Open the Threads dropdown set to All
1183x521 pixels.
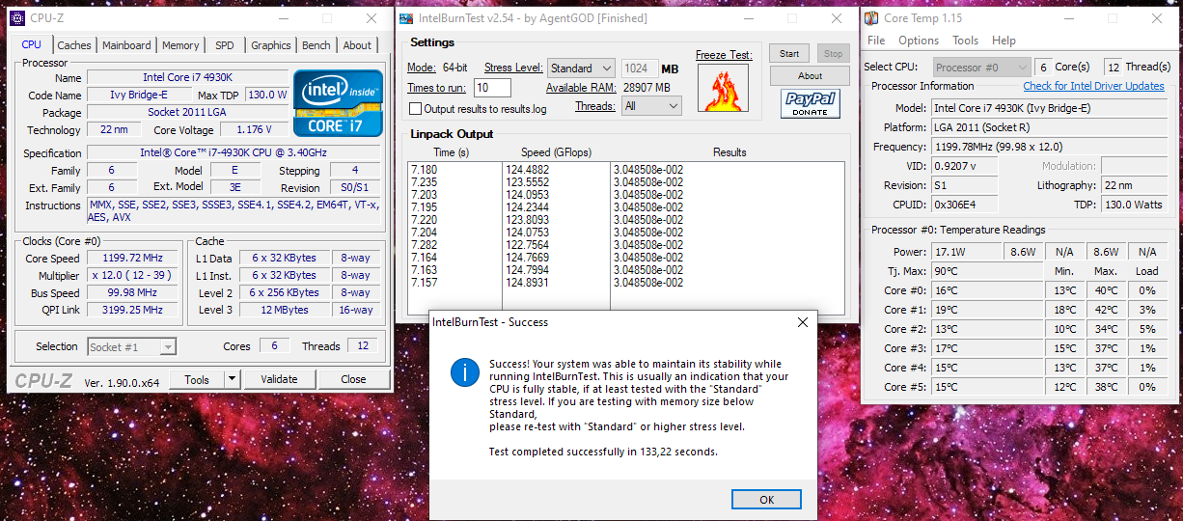point(653,106)
